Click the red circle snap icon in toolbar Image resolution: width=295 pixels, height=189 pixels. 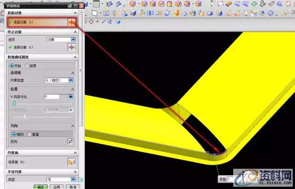pyautogui.click(x=91, y=22)
